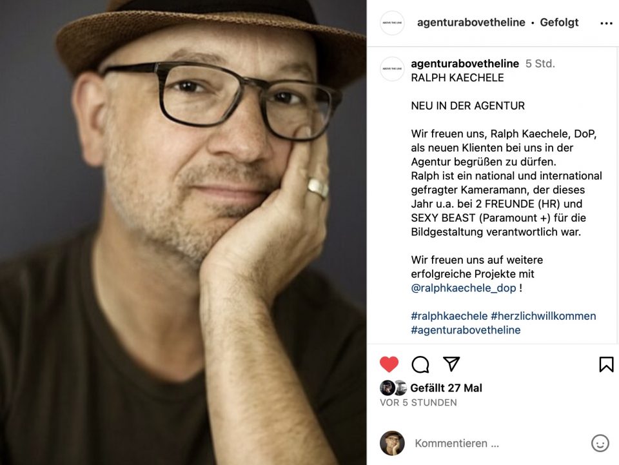The width and height of the screenshot is (619, 465).
Task: Click the liker avatars beside Gefällt
Action: point(393,388)
